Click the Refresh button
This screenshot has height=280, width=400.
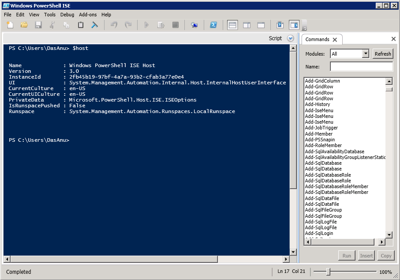click(x=382, y=54)
